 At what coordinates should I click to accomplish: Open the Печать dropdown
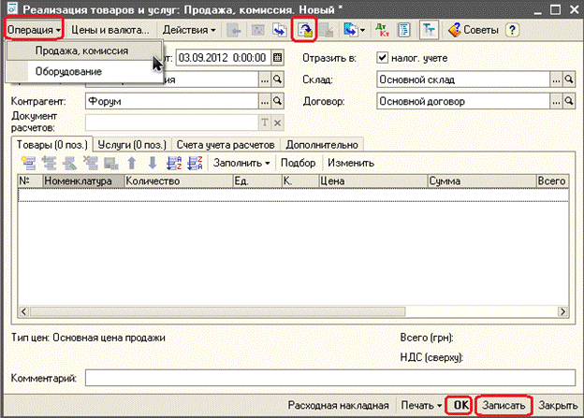(x=418, y=405)
